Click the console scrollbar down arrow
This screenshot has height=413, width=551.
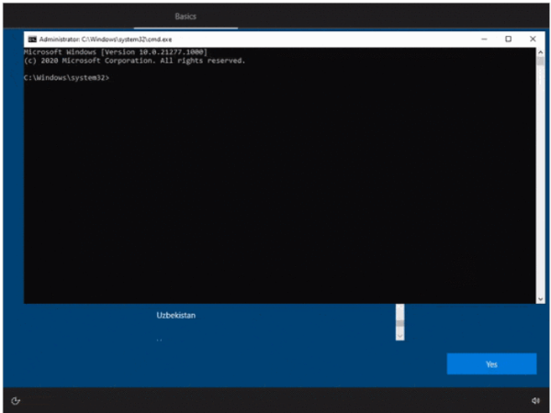[x=539, y=297]
